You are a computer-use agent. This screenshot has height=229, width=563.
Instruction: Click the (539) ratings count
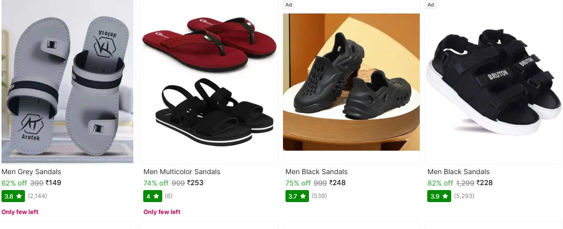319,196
